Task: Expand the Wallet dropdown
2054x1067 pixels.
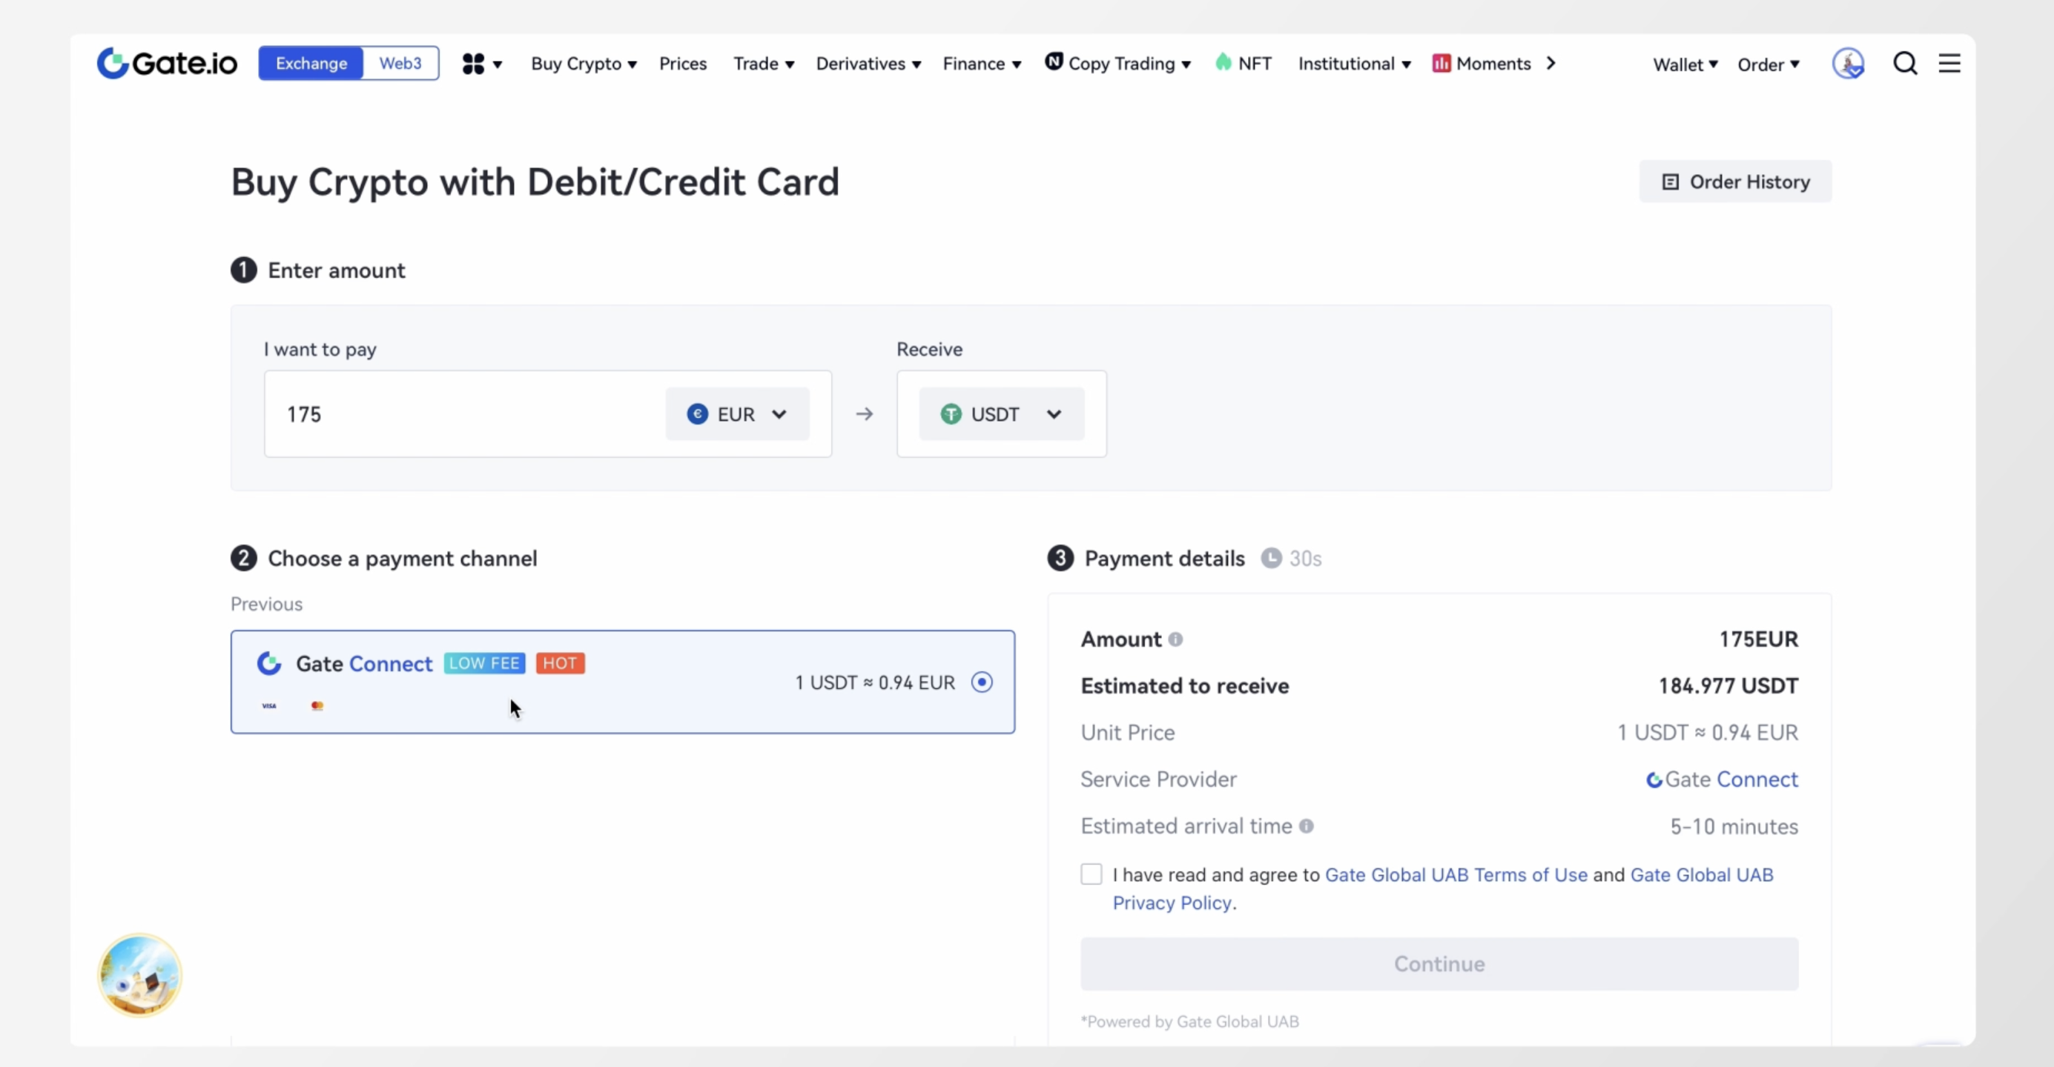Action: (x=1685, y=64)
